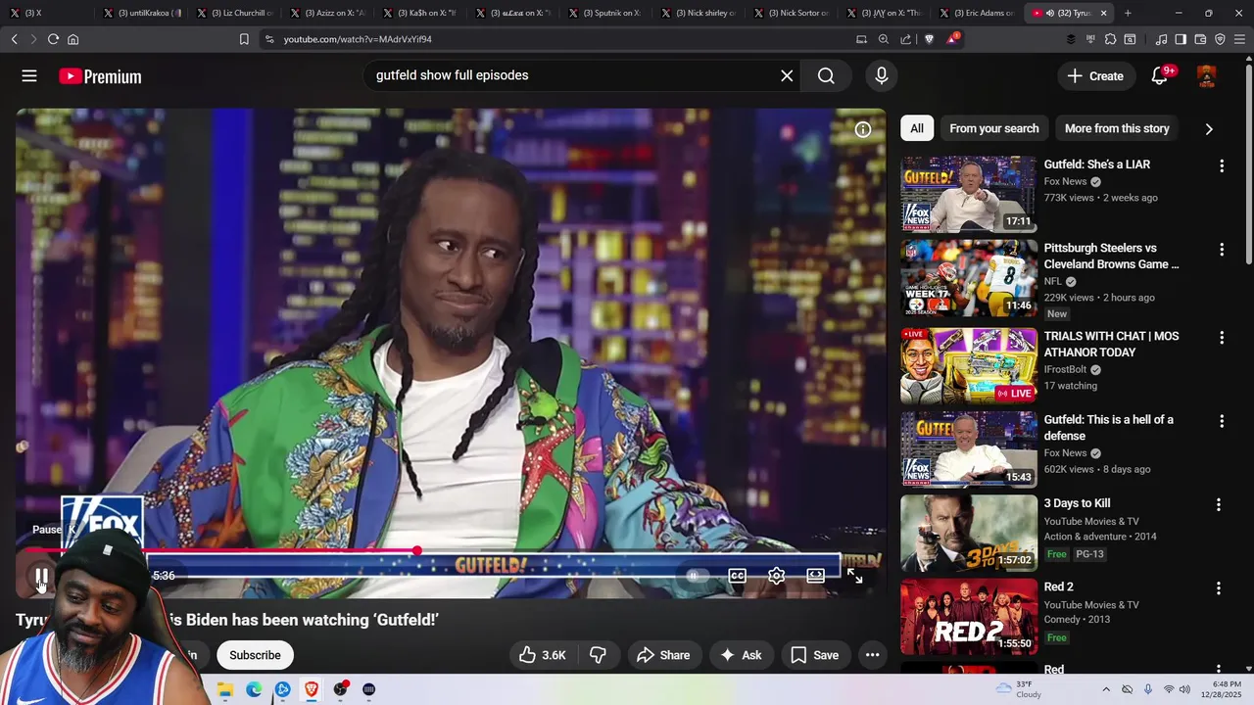This screenshot has width=1254, height=705.
Task: Click the Brave Shields lion icon
Action: tap(929, 39)
